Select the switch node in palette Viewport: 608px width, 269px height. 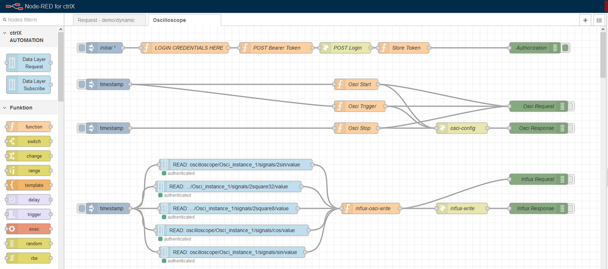coord(29,141)
